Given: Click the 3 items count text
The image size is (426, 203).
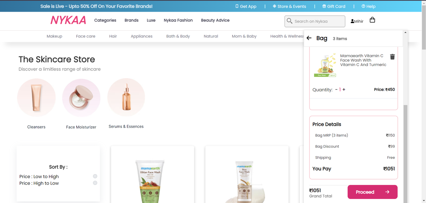Looking at the screenshot, I should coord(340,39).
